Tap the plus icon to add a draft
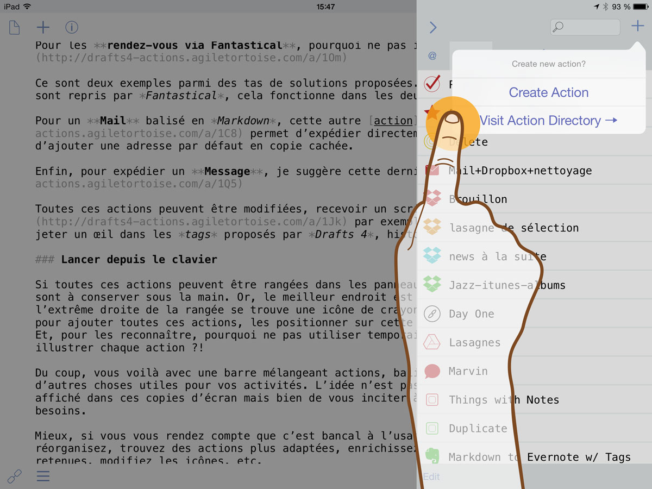The image size is (652, 489). point(43,27)
